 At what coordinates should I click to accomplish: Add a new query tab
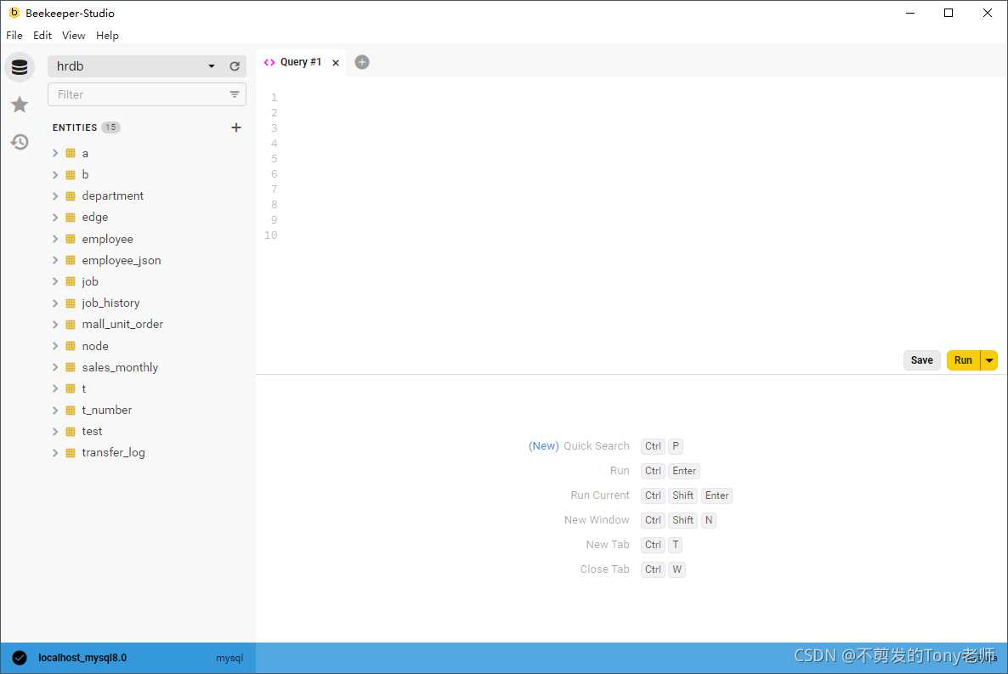point(362,62)
